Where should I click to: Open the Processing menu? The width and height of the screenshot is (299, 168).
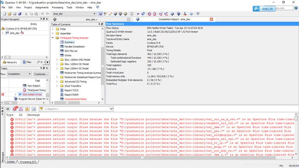[x=57, y=7]
